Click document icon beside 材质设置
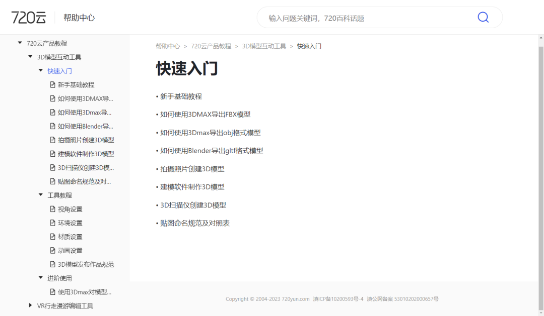This screenshot has height=316, width=544. pyautogui.click(x=52, y=237)
